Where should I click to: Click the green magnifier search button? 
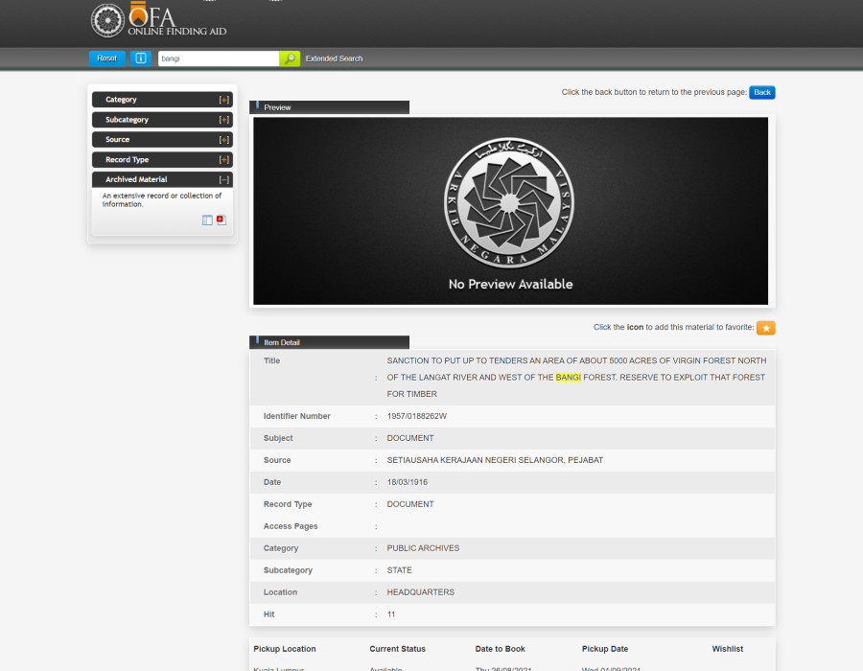tap(290, 58)
